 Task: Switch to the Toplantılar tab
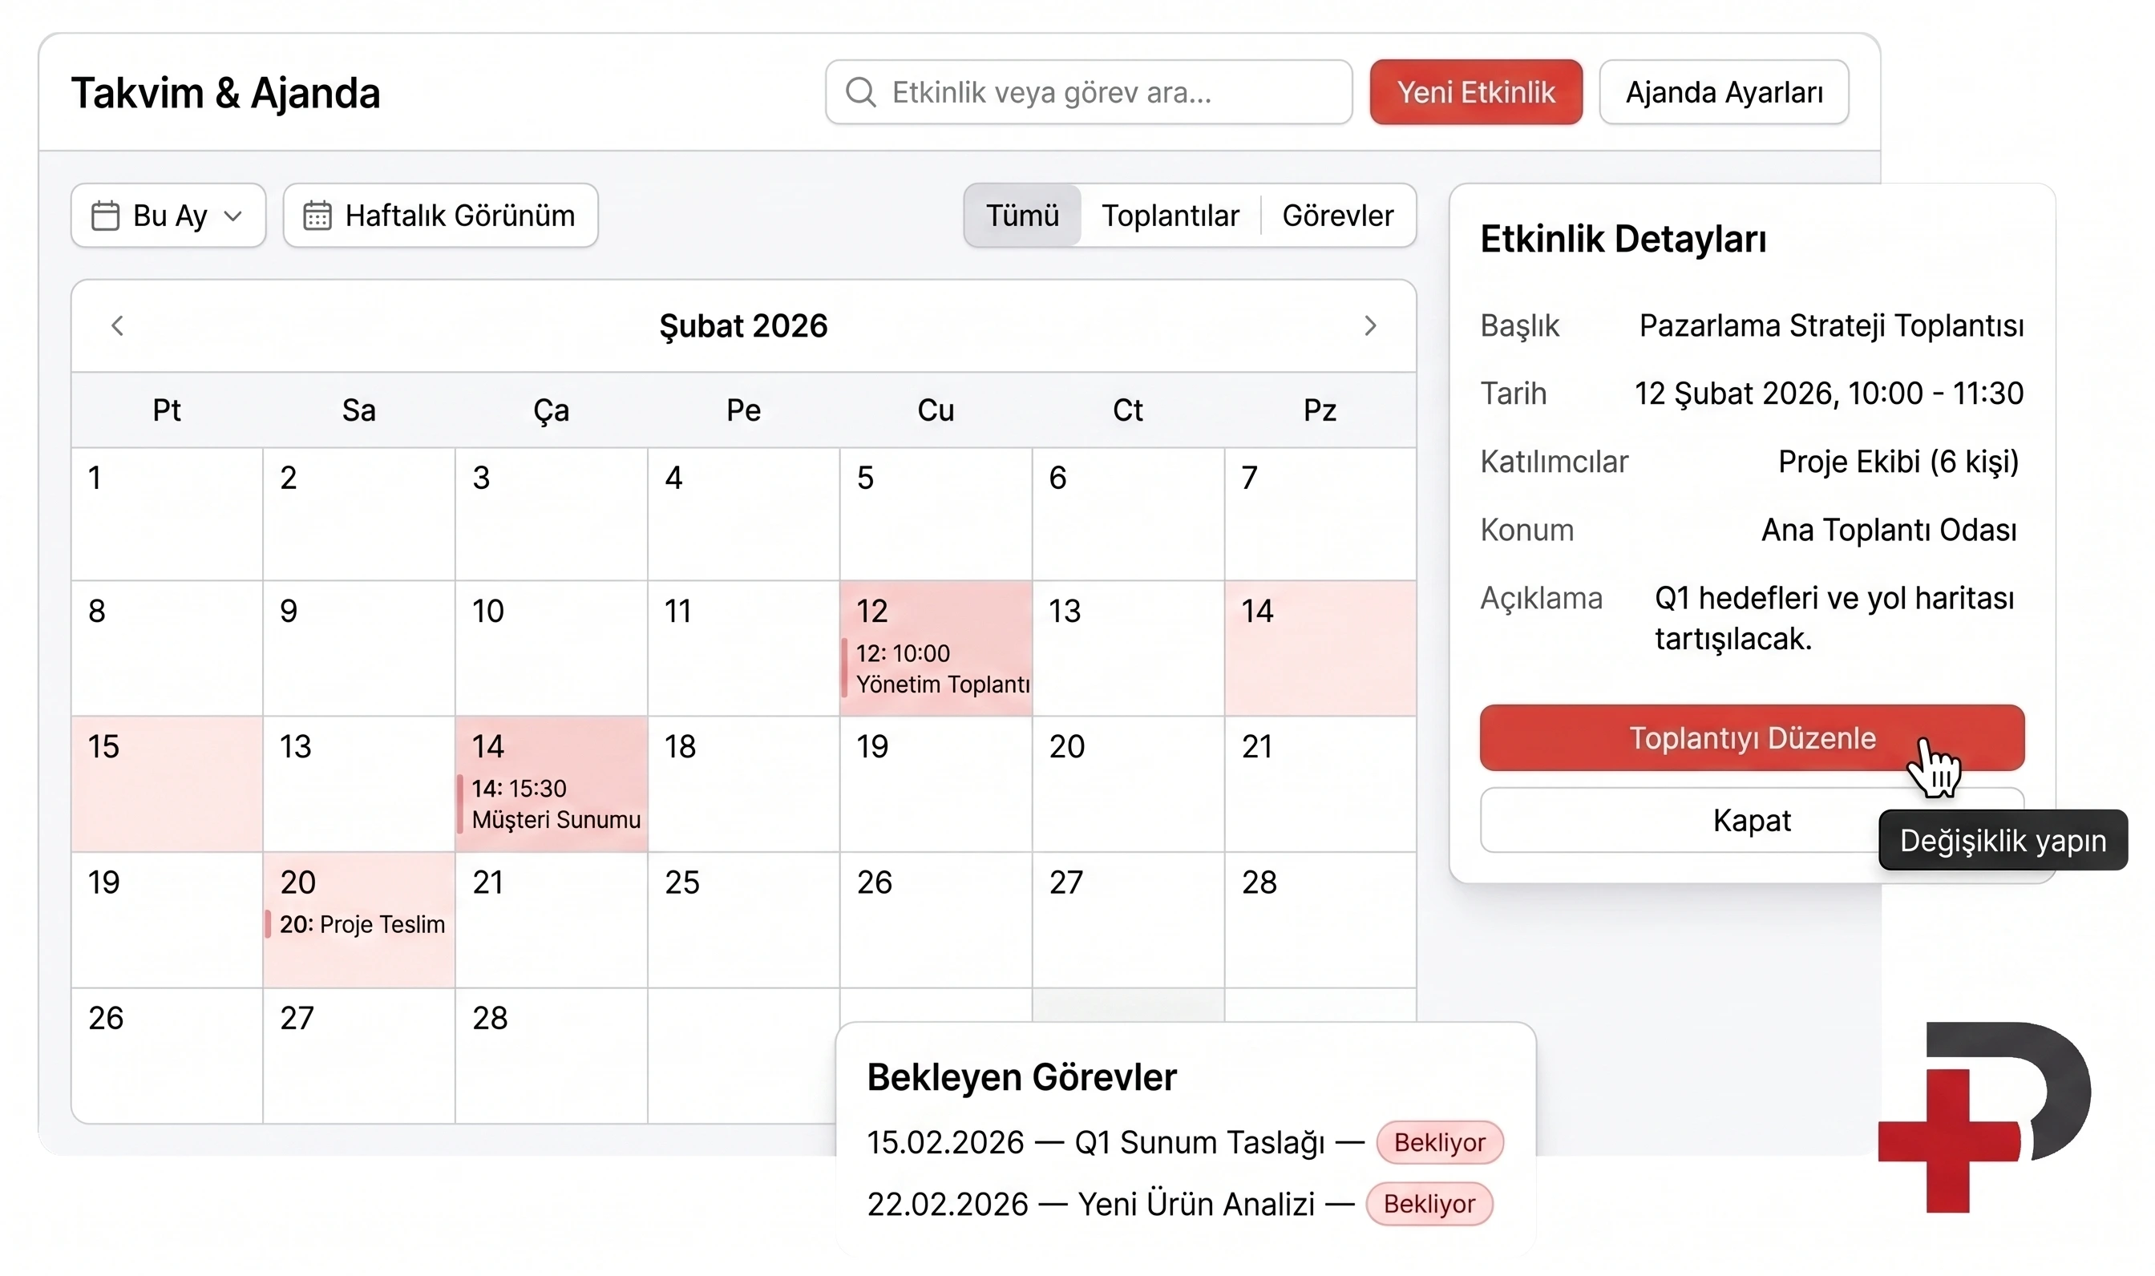point(1170,215)
